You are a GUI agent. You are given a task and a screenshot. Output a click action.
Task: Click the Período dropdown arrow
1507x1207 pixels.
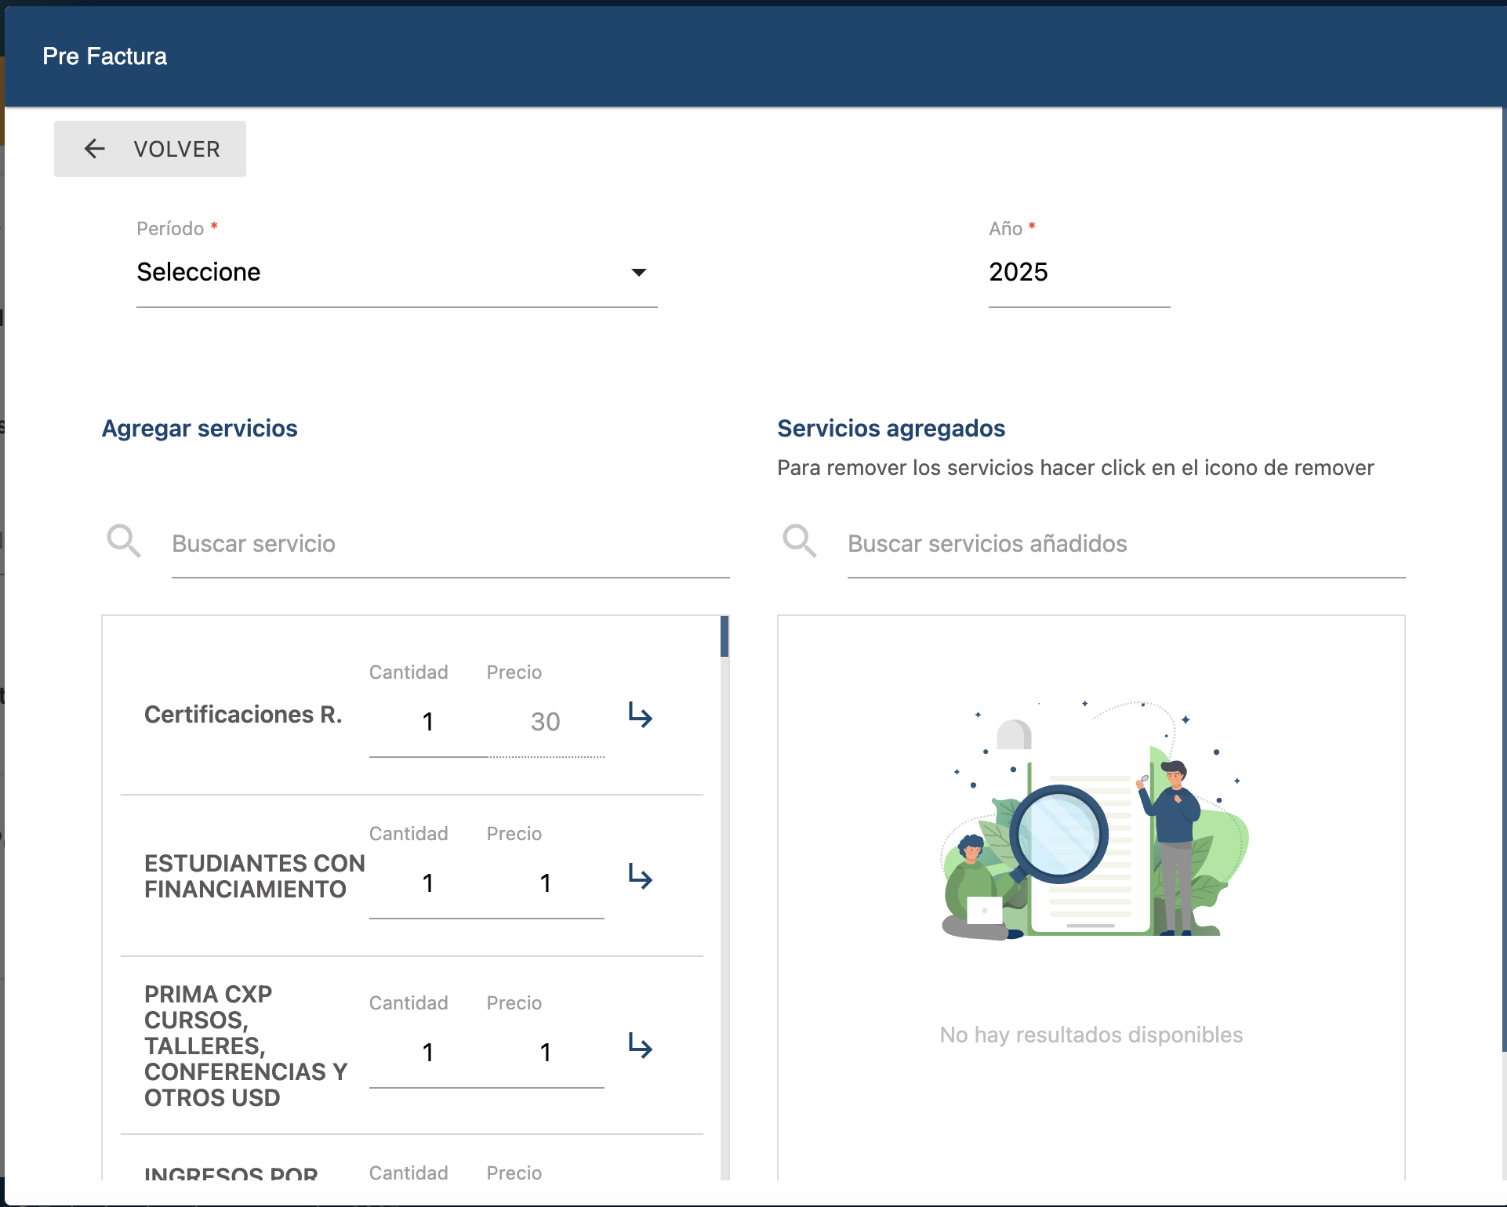[638, 272]
